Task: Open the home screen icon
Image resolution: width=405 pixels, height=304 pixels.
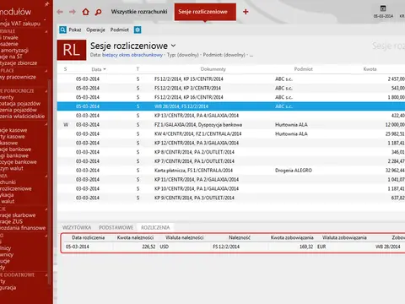Action: (x=85, y=12)
